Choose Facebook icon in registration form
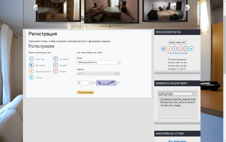This screenshot has width=226, height=142. click(55, 59)
